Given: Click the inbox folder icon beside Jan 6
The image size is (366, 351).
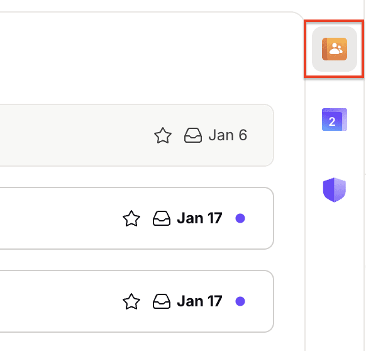Looking at the screenshot, I should pos(193,135).
